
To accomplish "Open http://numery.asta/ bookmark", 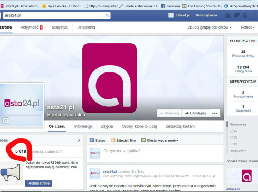I will [101, 6].
